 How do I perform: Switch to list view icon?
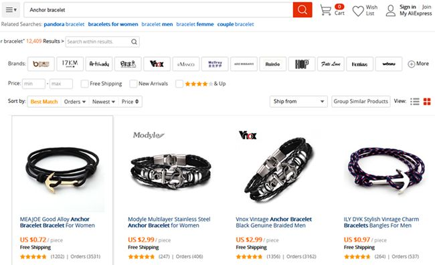[x=415, y=102]
